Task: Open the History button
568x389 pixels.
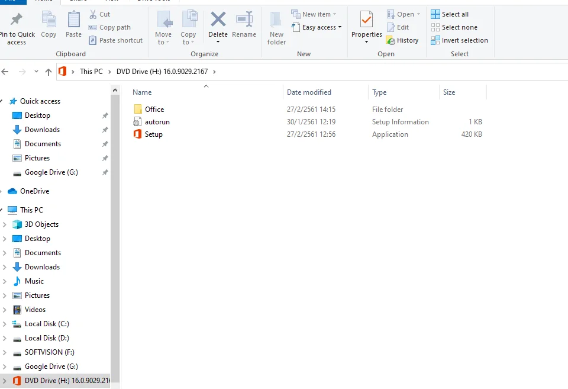Action: (402, 40)
